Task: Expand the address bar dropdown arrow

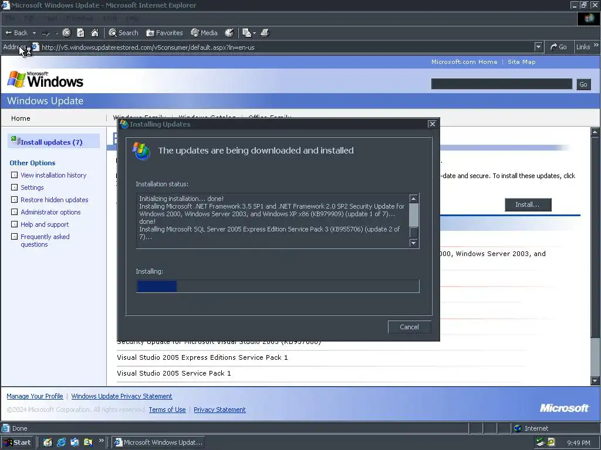Action: point(539,47)
